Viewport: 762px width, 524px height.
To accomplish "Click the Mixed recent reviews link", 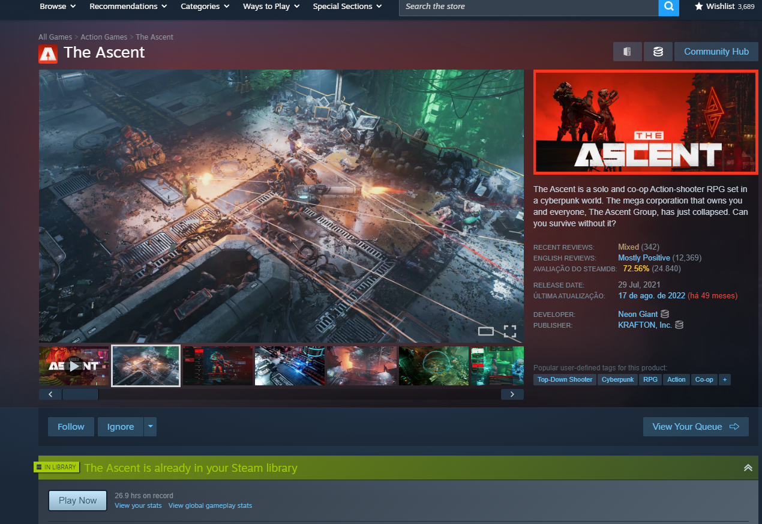I will click(x=628, y=247).
